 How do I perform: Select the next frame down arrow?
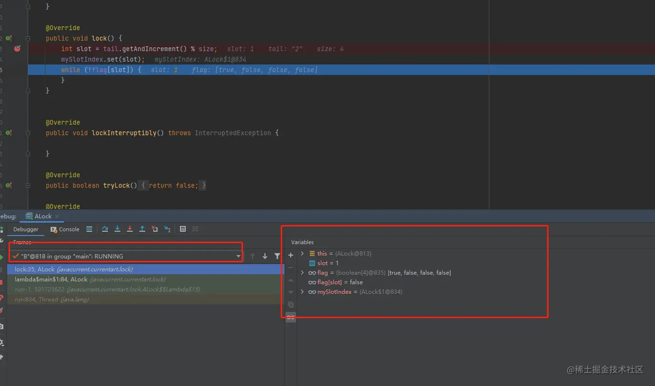tap(265, 257)
